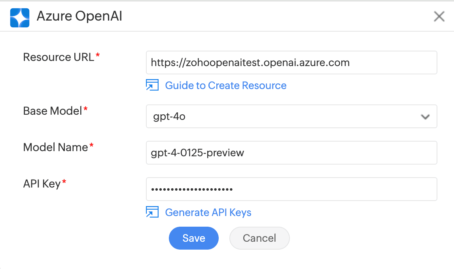Screen dimensions: 454x269
Task: Click the red asterisk beside API Key
Action: [x=64, y=181]
